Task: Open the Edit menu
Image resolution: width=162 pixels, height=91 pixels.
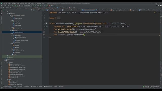Action: (x=6, y=3)
